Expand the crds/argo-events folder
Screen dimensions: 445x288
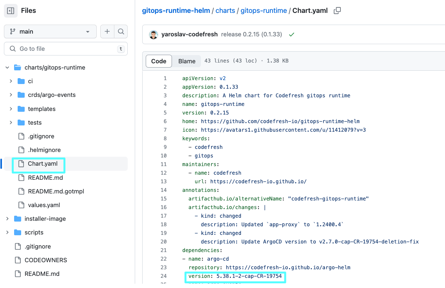[x=51, y=95]
